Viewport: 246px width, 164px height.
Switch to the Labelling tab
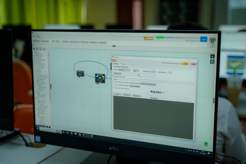click(115, 64)
